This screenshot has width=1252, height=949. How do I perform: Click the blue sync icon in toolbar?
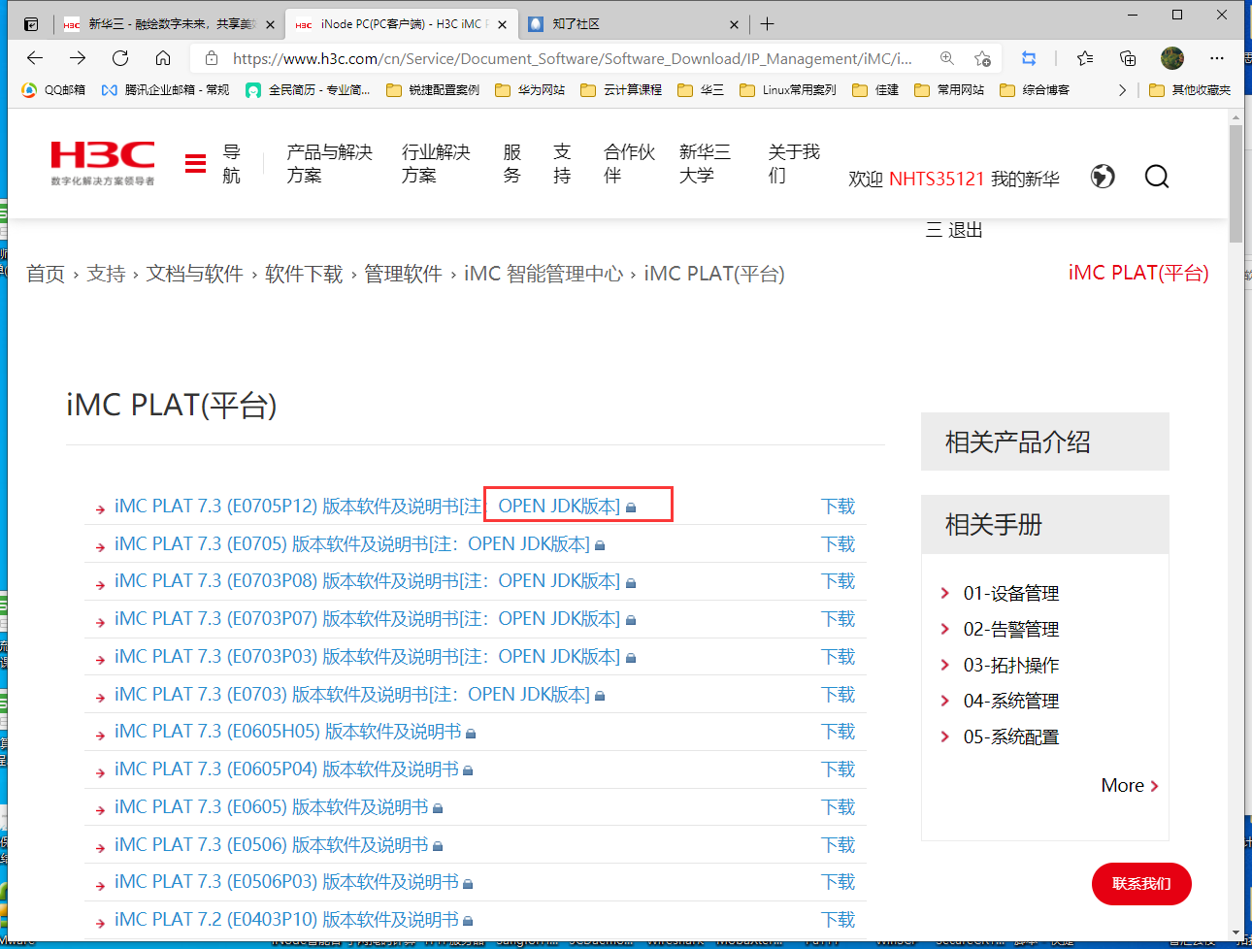point(1029,58)
